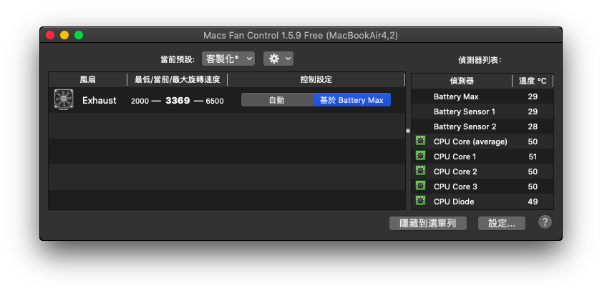This screenshot has height=293, width=602.
Task: Expand the gear menu chevron
Action: 288,59
